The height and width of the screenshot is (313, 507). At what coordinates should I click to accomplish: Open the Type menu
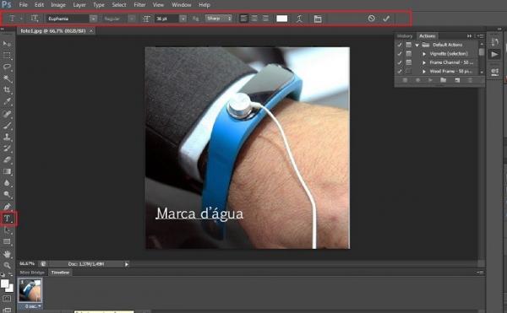pos(99,5)
